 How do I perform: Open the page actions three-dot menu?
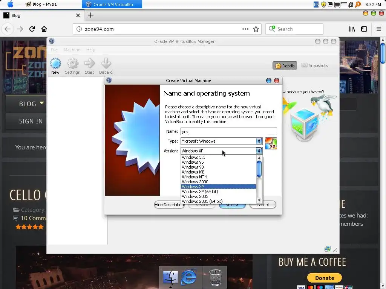pyautogui.click(x=245, y=29)
